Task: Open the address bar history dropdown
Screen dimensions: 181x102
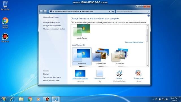Action: coord(110,11)
